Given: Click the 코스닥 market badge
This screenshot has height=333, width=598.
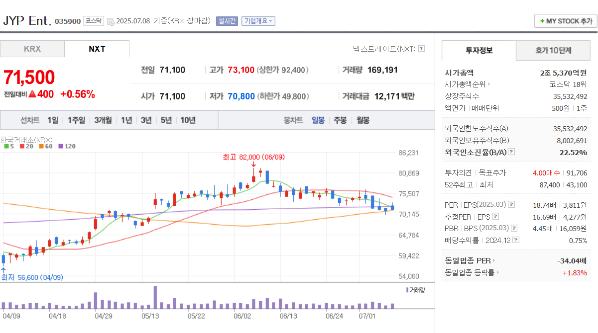Looking at the screenshot, I should coord(93,21).
